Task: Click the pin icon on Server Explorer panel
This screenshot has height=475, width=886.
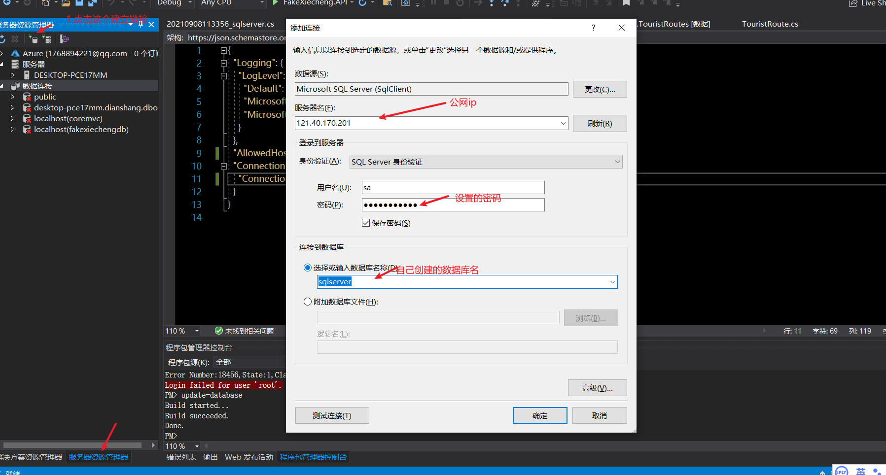Action: 141,24
